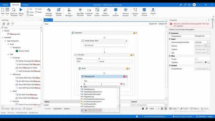
Task: Export workflow to Excel
Action: tap(144, 12)
